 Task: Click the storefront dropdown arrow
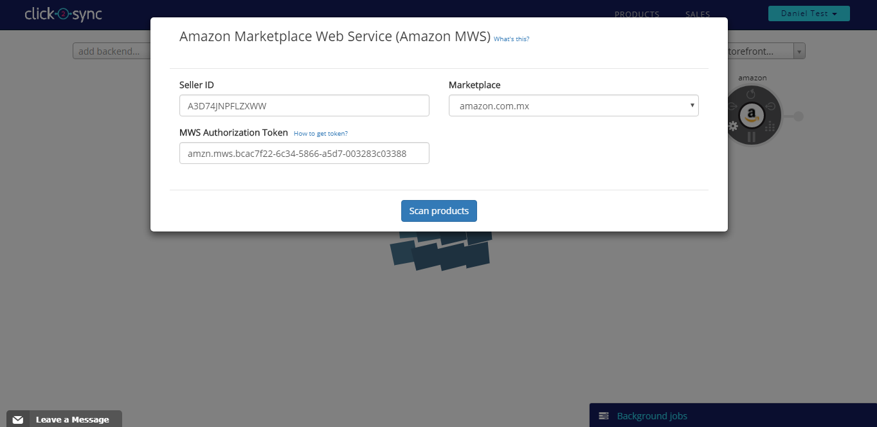[799, 51]
